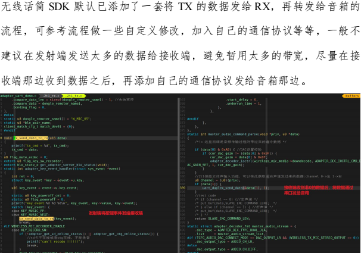Click the 'static u8 key_poweroff_cnt = 0;' line
This screenshot has width=361, height=253.
click(x=41, y=195)
